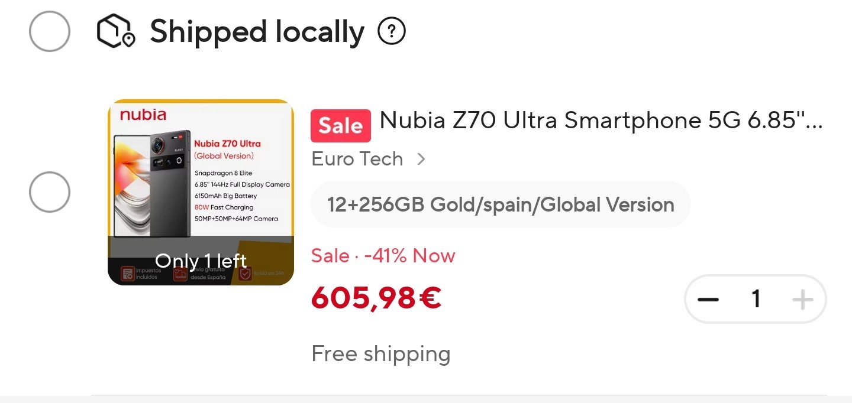Tap the Sale -41% Now discount label
Image resolution: width=852 pixels, height=403 pixels.
pos(383,256)
